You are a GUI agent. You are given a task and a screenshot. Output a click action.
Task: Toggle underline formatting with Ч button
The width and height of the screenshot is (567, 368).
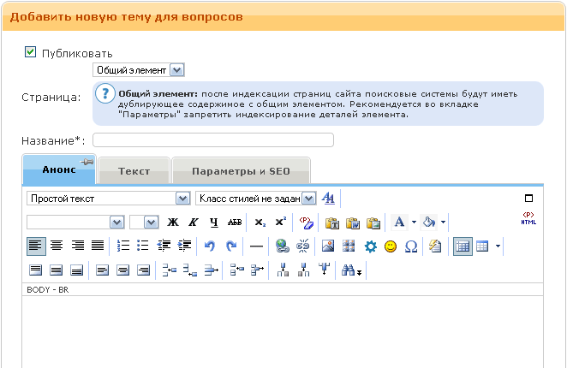[x=213, y=223]
